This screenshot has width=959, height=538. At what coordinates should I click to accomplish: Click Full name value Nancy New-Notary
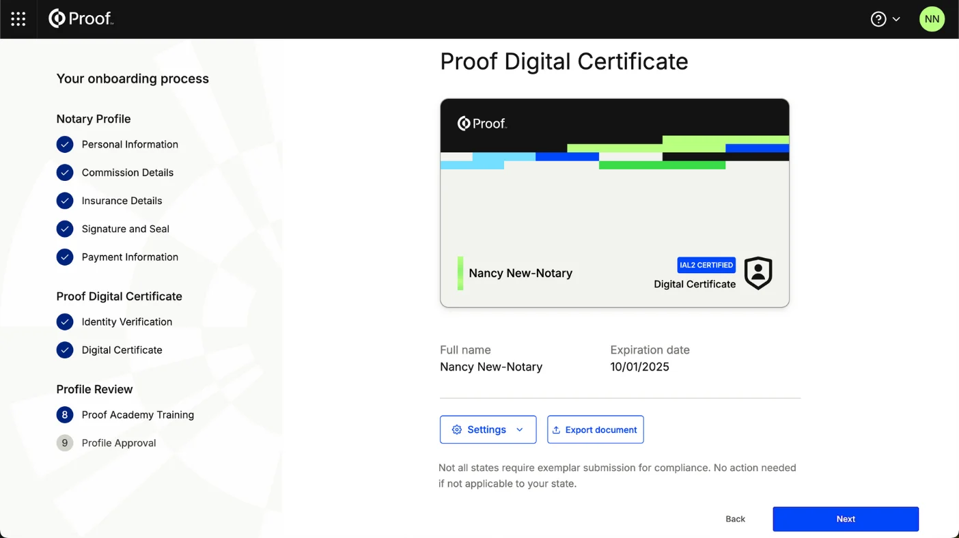(491, 367)
